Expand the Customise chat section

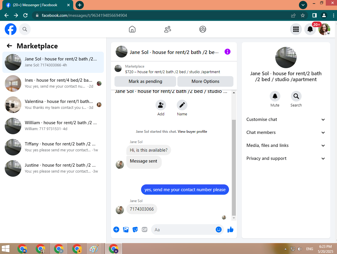click(x=286, y=119)
